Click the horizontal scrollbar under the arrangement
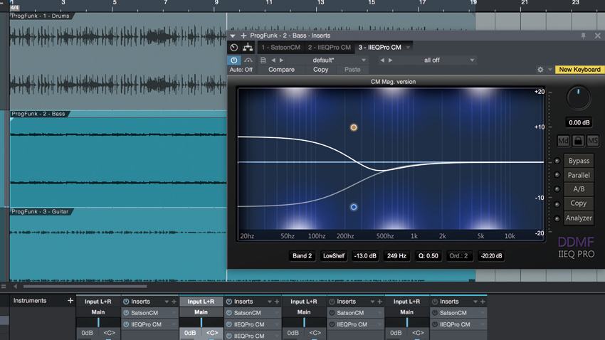This screenshot has width=605, height=340. pyautogui.click(x=85, y=287)
